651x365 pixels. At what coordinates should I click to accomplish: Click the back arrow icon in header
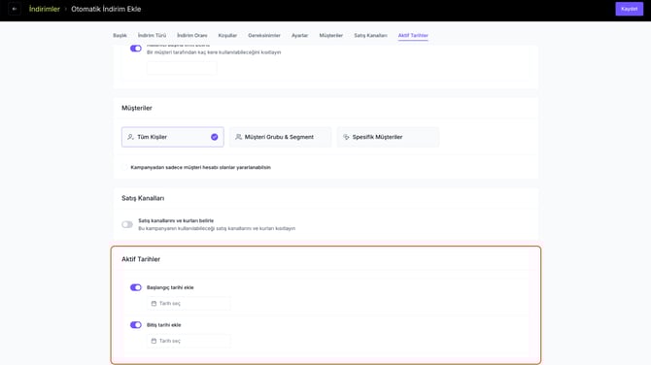(15, 9)
